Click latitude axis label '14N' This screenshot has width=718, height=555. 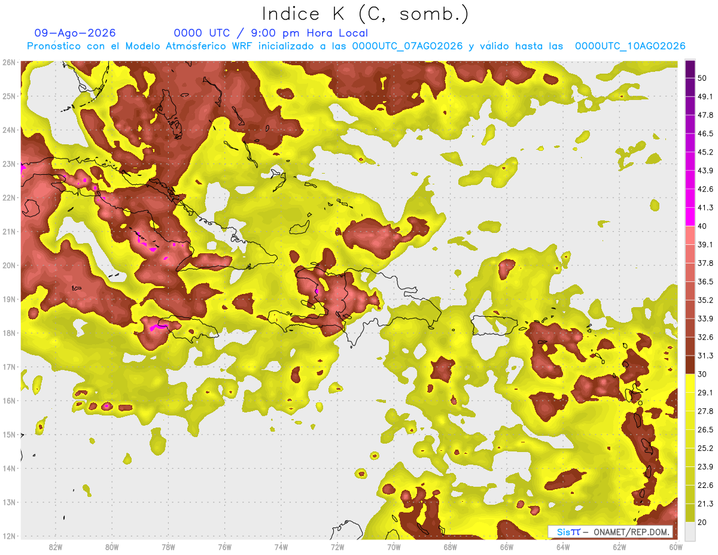[9, 468]
